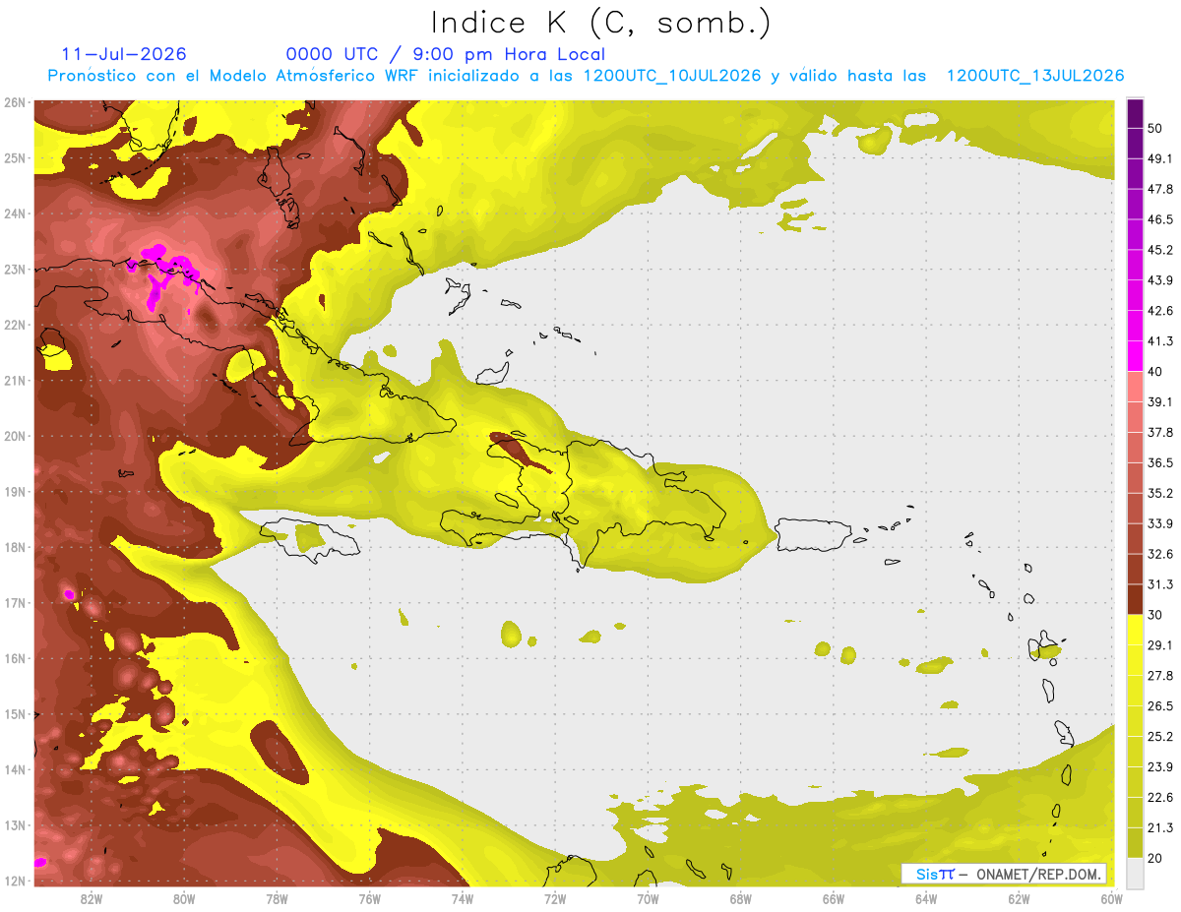The height and width of the screenshot is (912, 1181).
Task: Click the bright yellow colorbar segment between 29.1 and 30
Action: pos(1135,630)
